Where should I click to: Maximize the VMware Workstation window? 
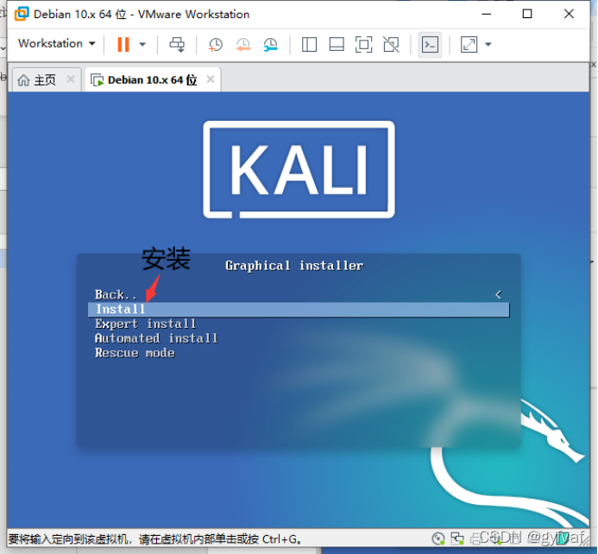[x=527, y=14]
